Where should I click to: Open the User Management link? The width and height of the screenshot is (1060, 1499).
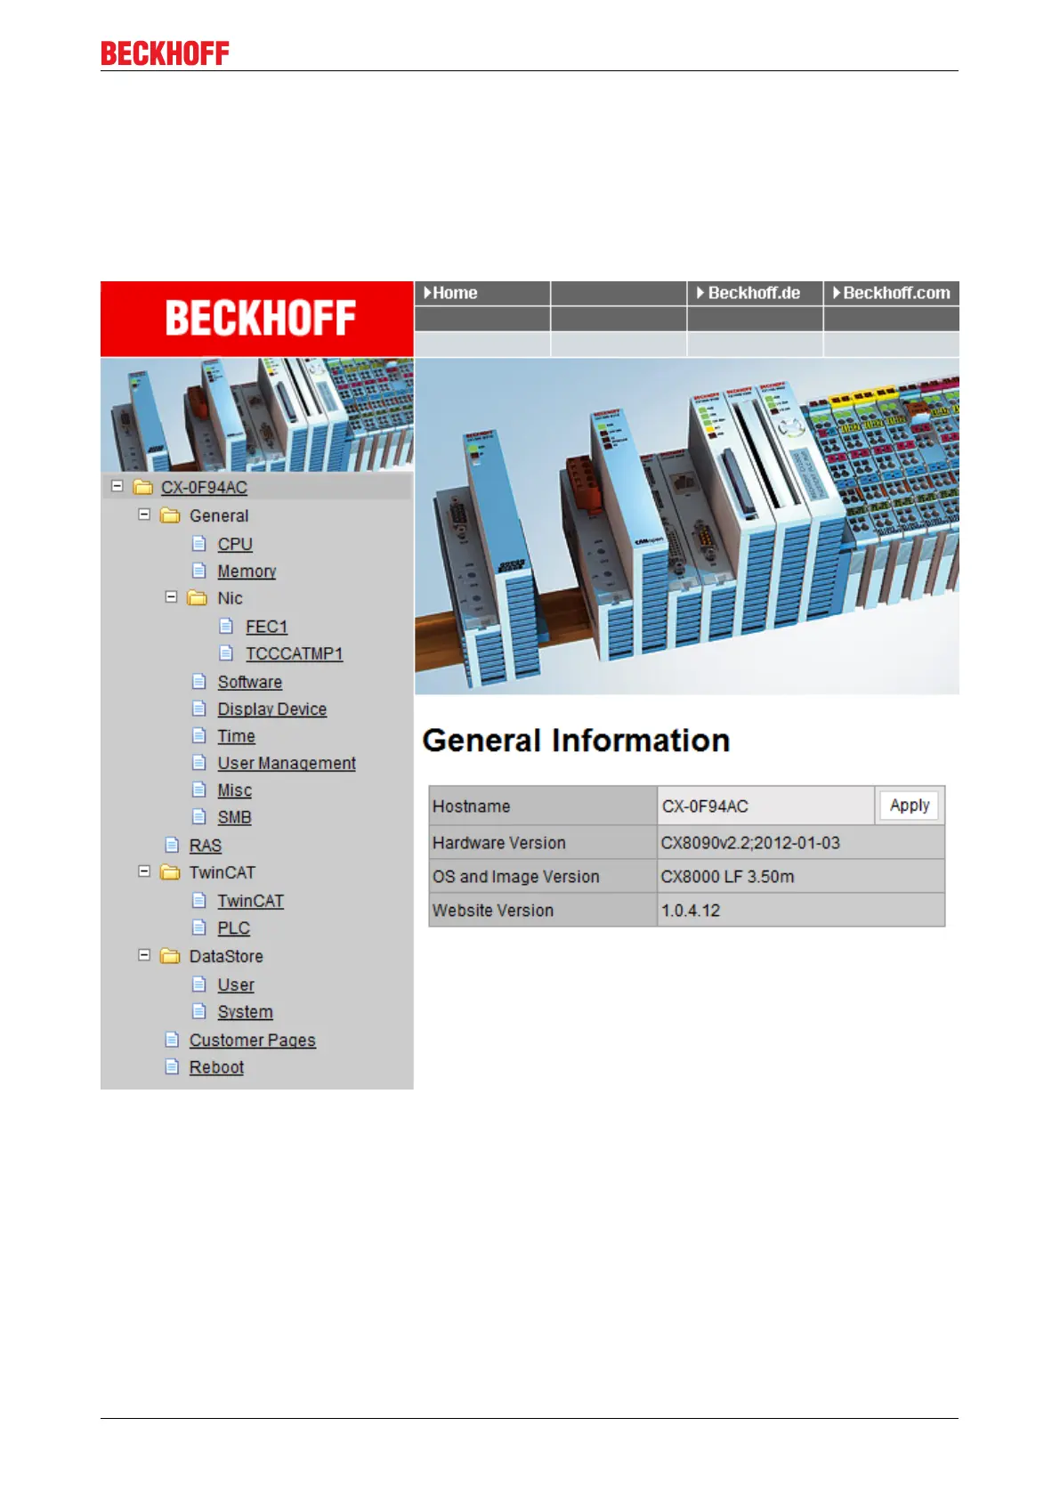point(287,764)
